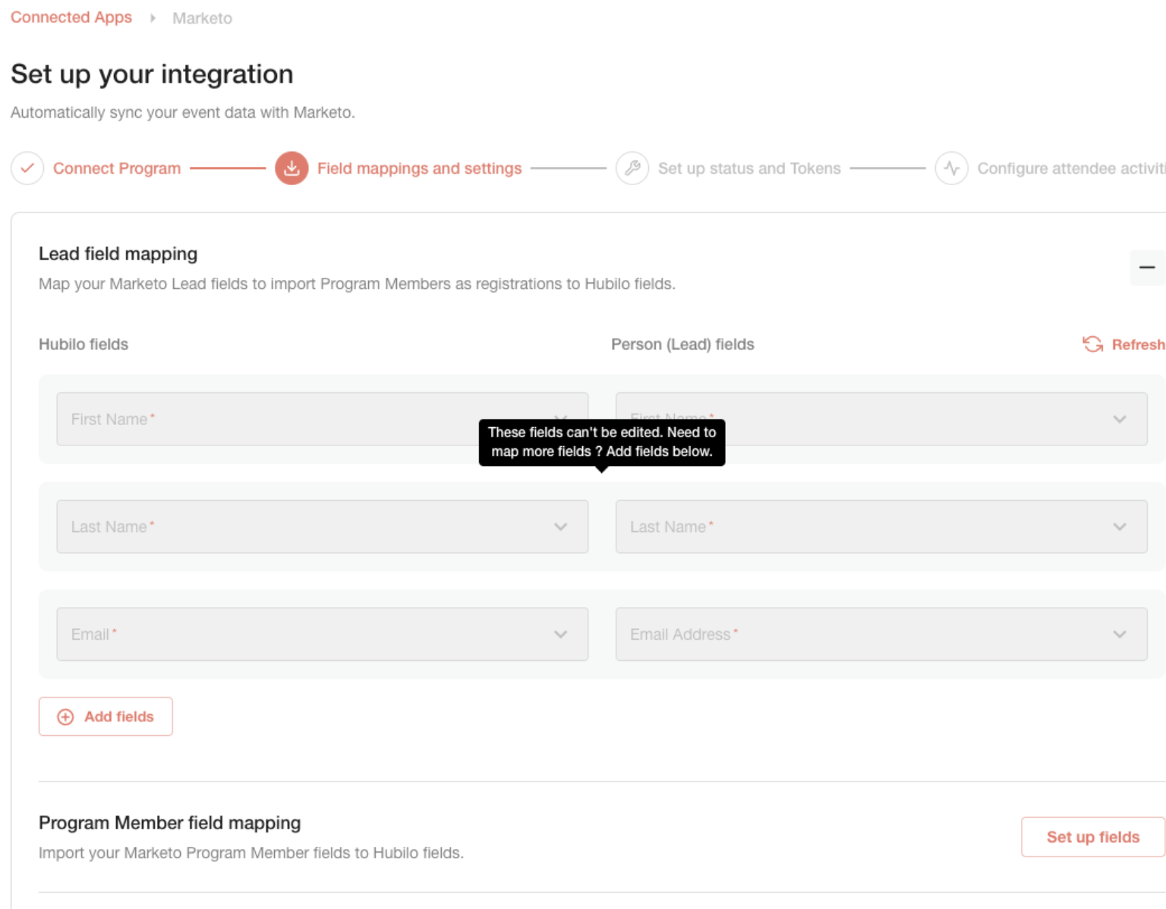1166x909 pixels.
Task: Collapse the Lead field mapping section
Action: click(1147, 268)
